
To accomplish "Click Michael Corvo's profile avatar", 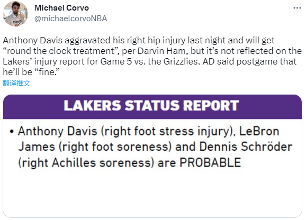I will [15, 14].
